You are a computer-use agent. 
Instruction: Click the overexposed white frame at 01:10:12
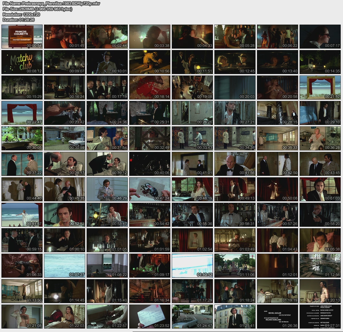click(x=192, y=266)
